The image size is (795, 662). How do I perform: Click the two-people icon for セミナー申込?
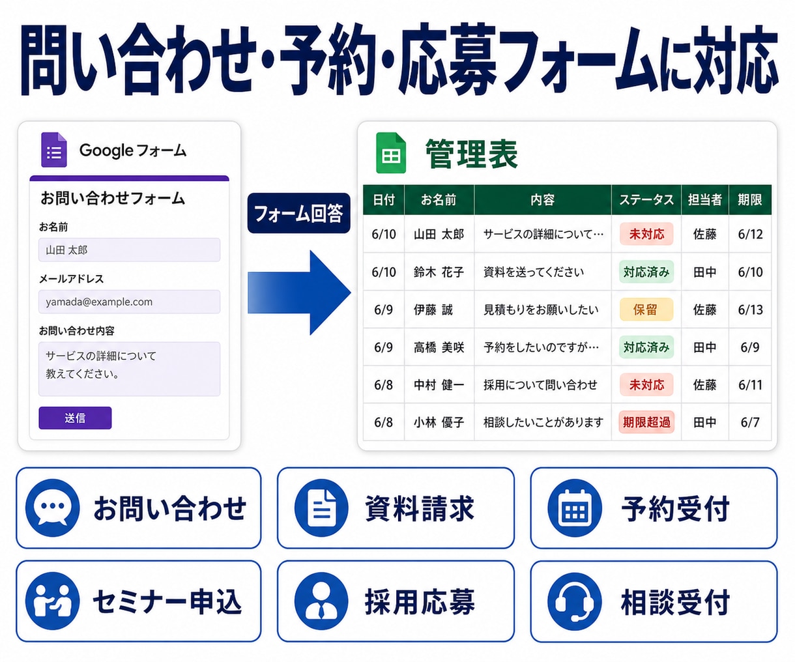53,601
